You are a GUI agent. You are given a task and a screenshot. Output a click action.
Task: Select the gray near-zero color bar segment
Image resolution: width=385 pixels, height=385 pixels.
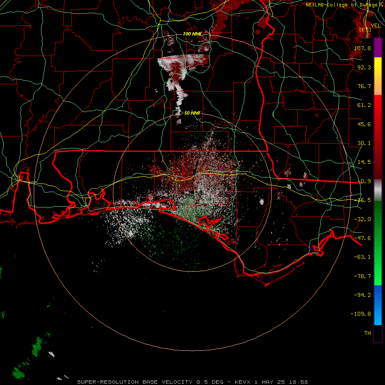point(378,190)
